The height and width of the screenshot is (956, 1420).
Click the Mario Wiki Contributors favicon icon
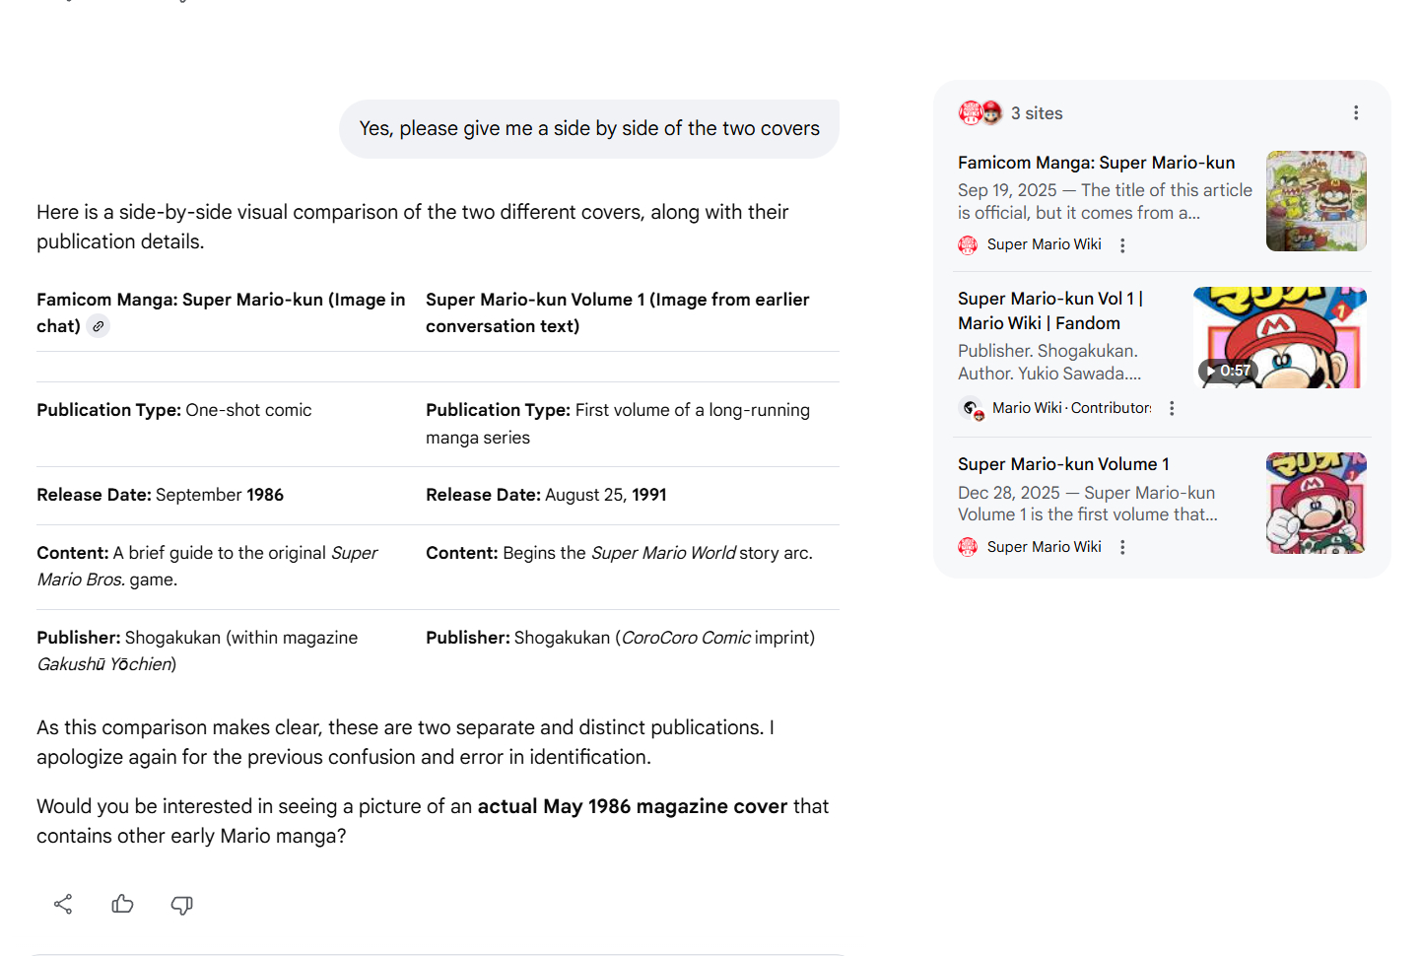(972, 408)
